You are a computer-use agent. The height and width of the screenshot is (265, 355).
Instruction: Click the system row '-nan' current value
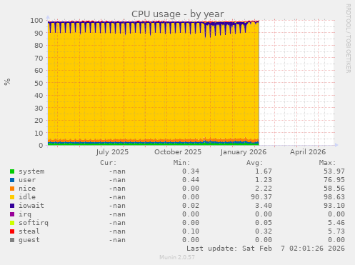(x=117, y=171)
